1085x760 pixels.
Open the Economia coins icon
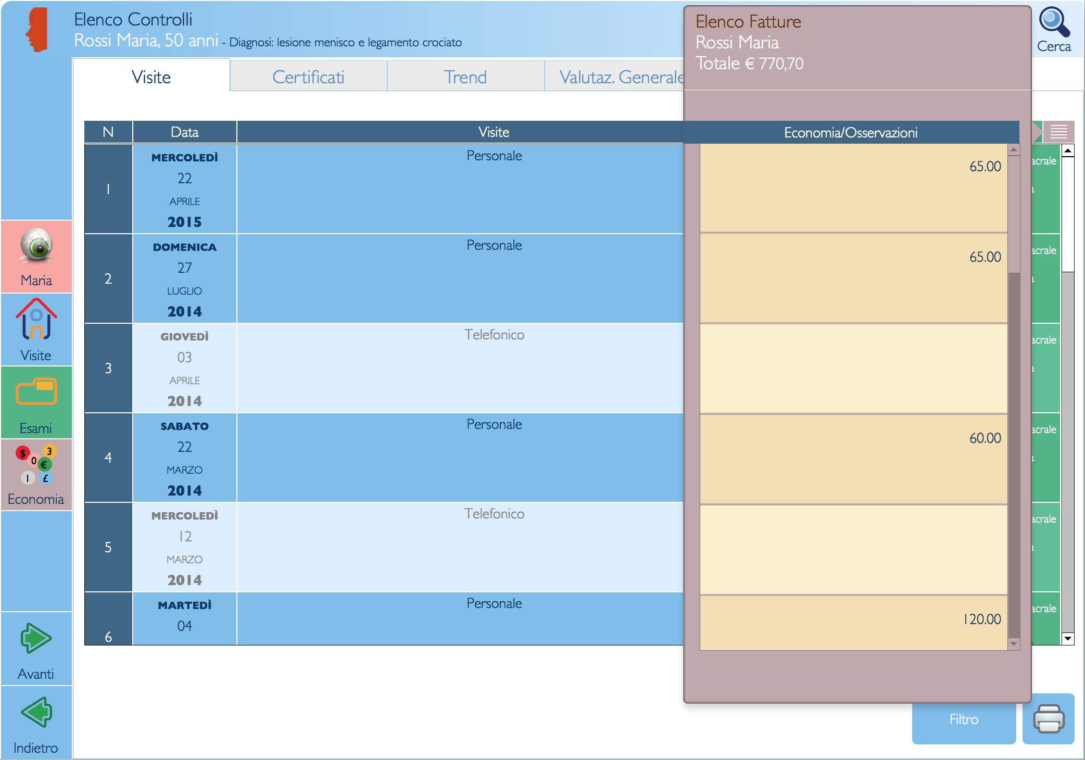click(x=36, y=464)
